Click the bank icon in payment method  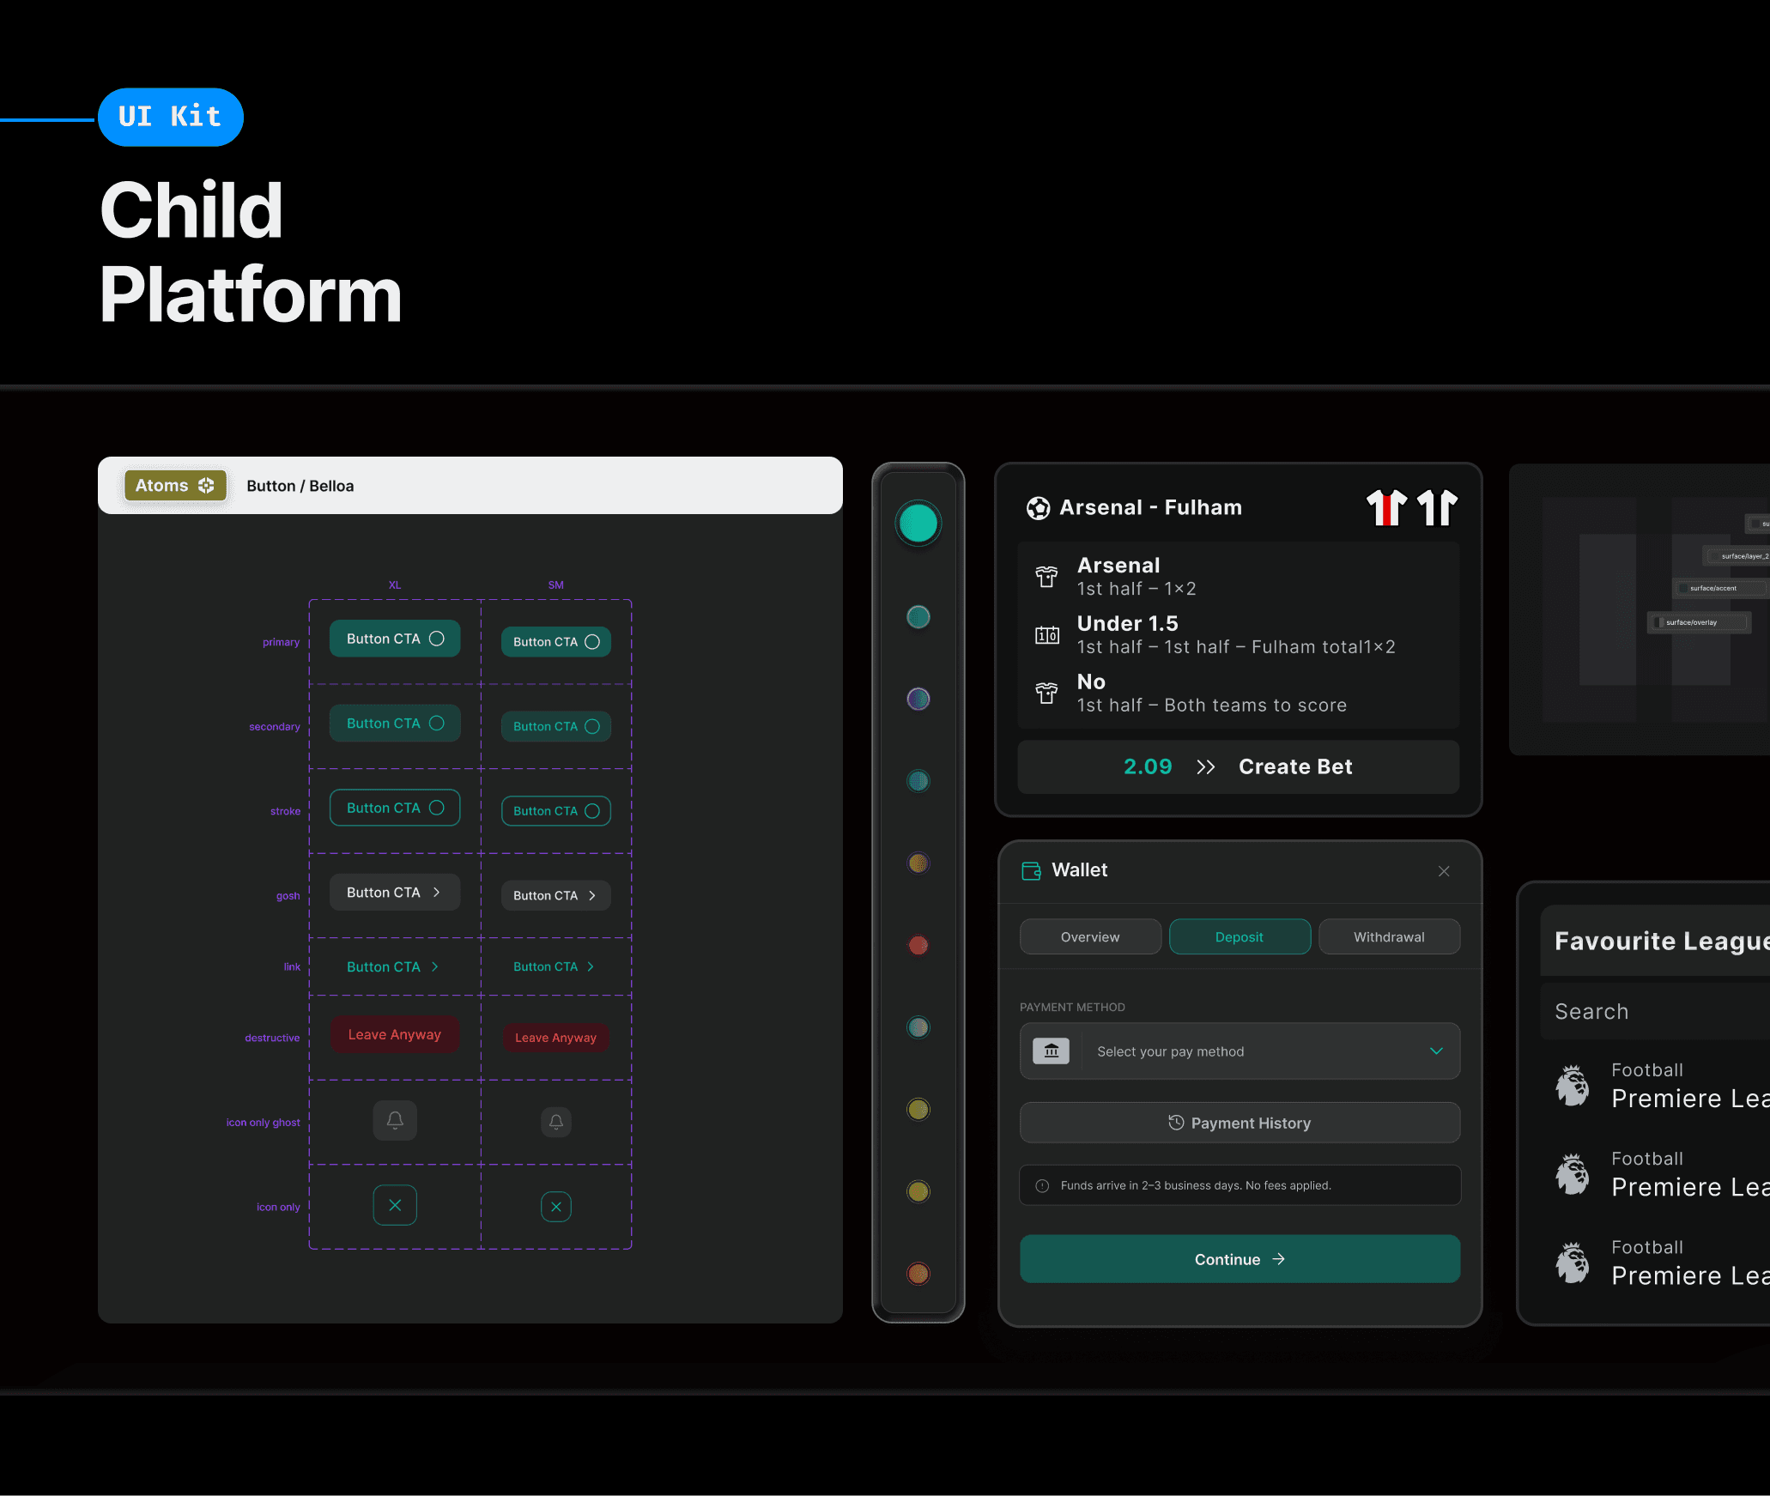(1051, 1051)
